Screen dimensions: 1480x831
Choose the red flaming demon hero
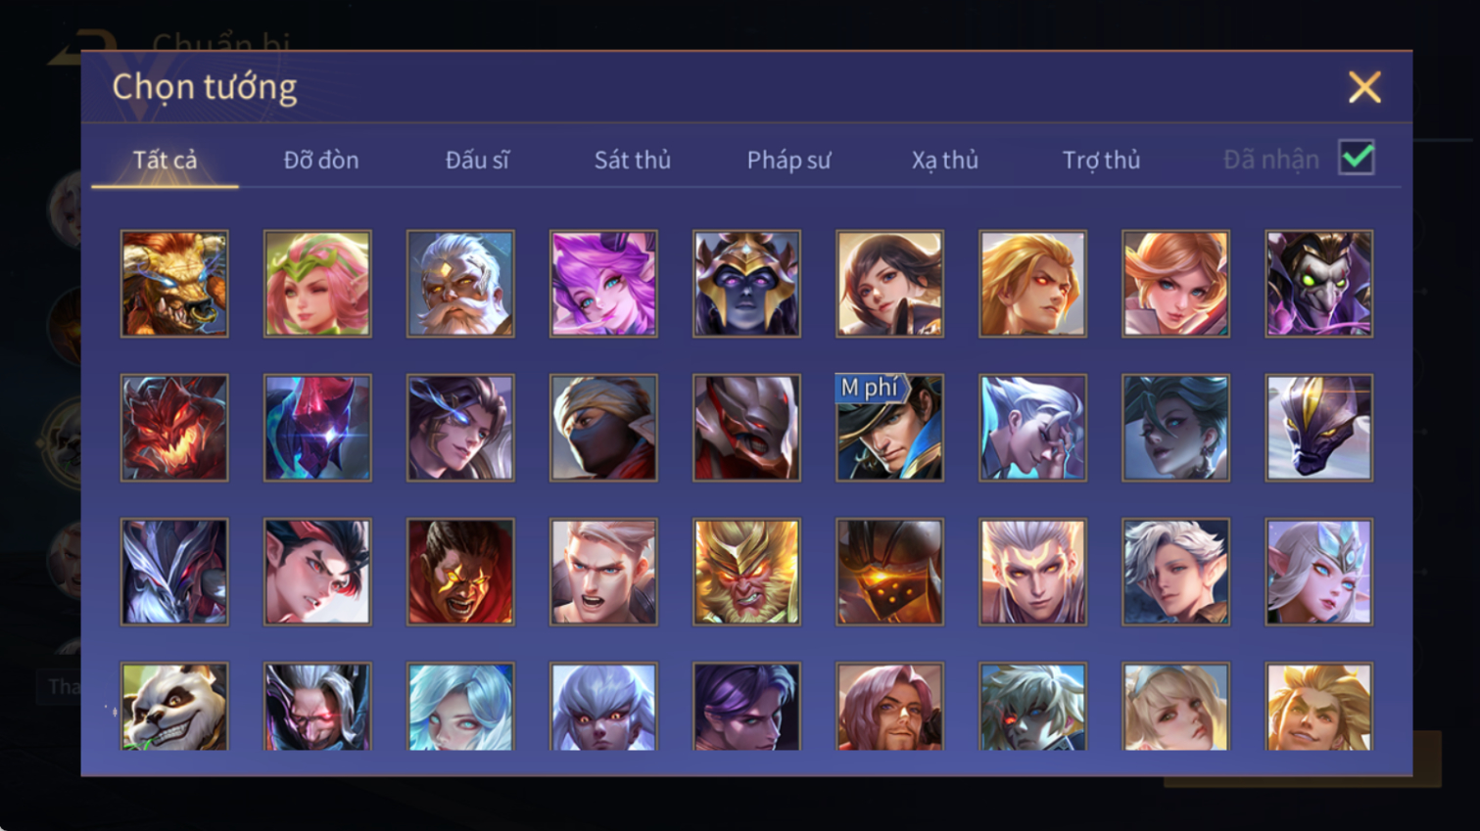pyautogui.click(x=174, y=428)
